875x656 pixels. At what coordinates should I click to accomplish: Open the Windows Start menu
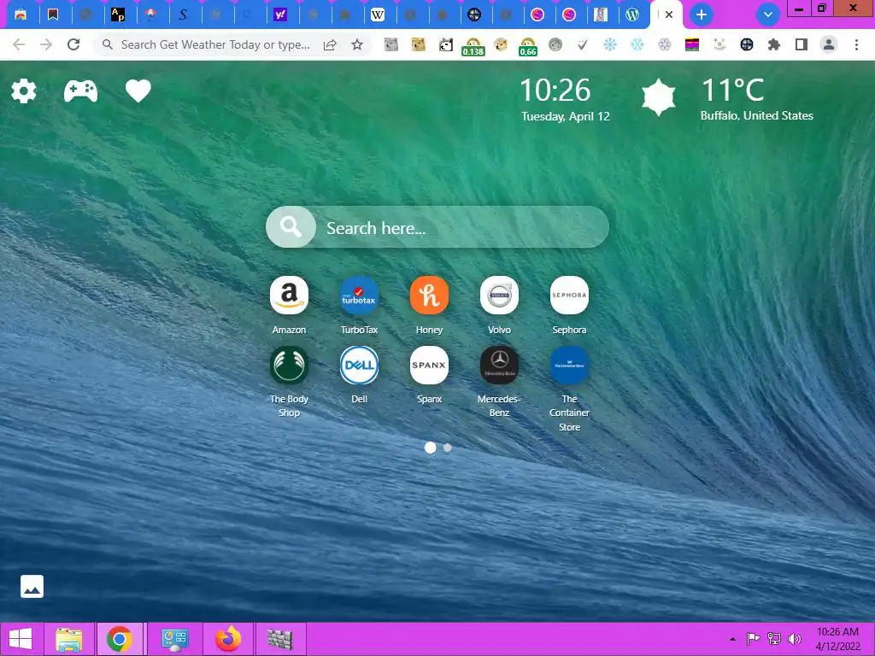21,639
